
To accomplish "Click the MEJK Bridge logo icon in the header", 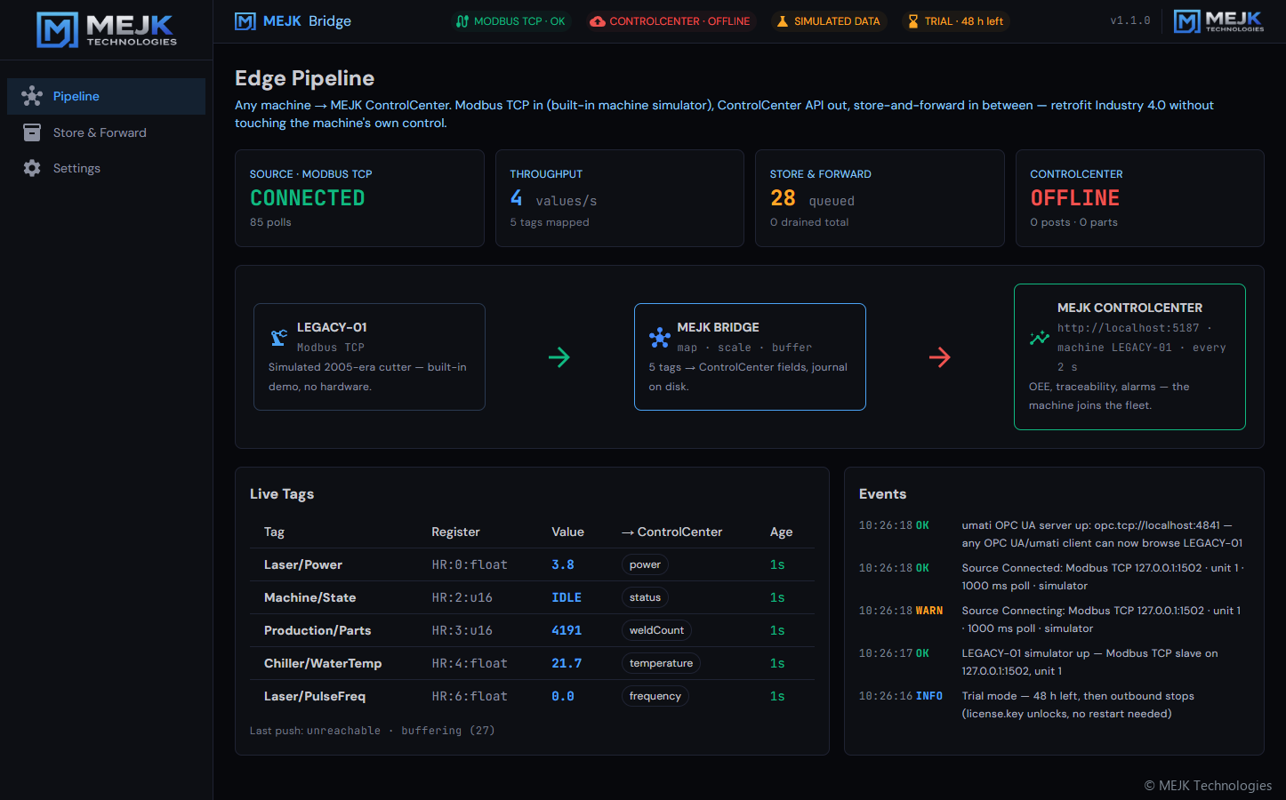I will pyautogui.click(x=245, y=21).
